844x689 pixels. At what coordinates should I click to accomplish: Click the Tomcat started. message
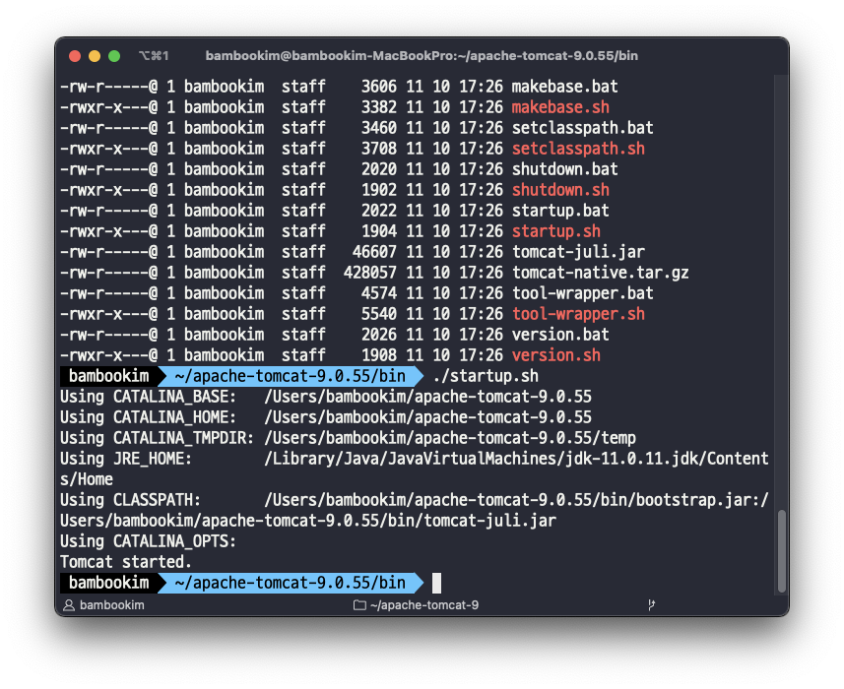(x=126, y=562)
